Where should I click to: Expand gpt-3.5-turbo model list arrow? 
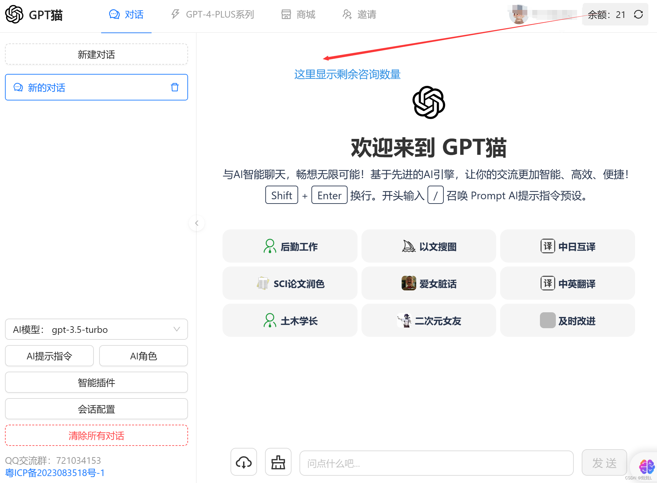[176, 329]
